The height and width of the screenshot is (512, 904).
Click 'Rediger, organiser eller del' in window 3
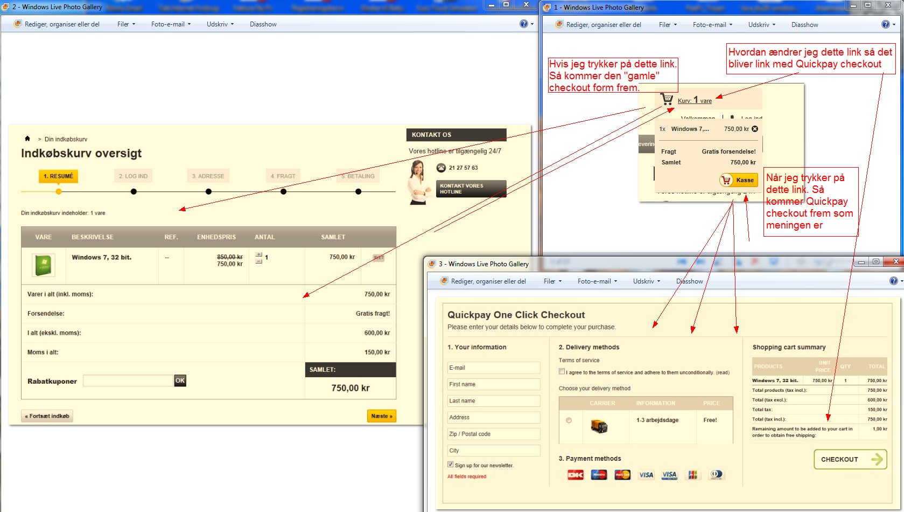coord(483,281)
